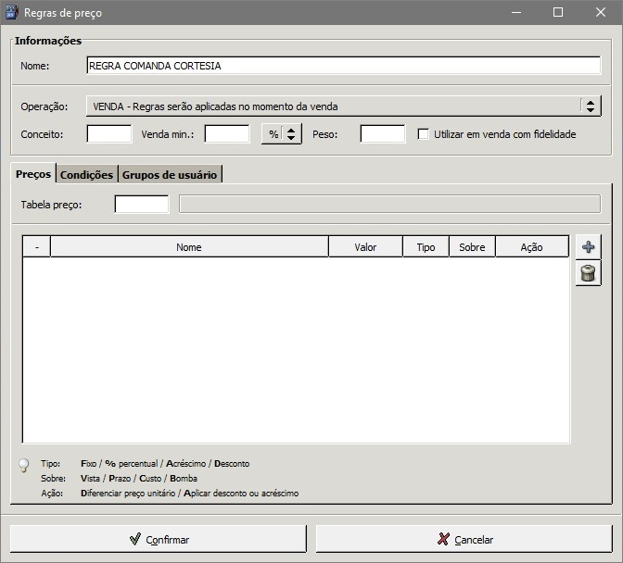Enable Utilizar em venda com fidelidade checkbox
Screen dimensions: 623x563
pyautogui.click(x=423, y=134)
